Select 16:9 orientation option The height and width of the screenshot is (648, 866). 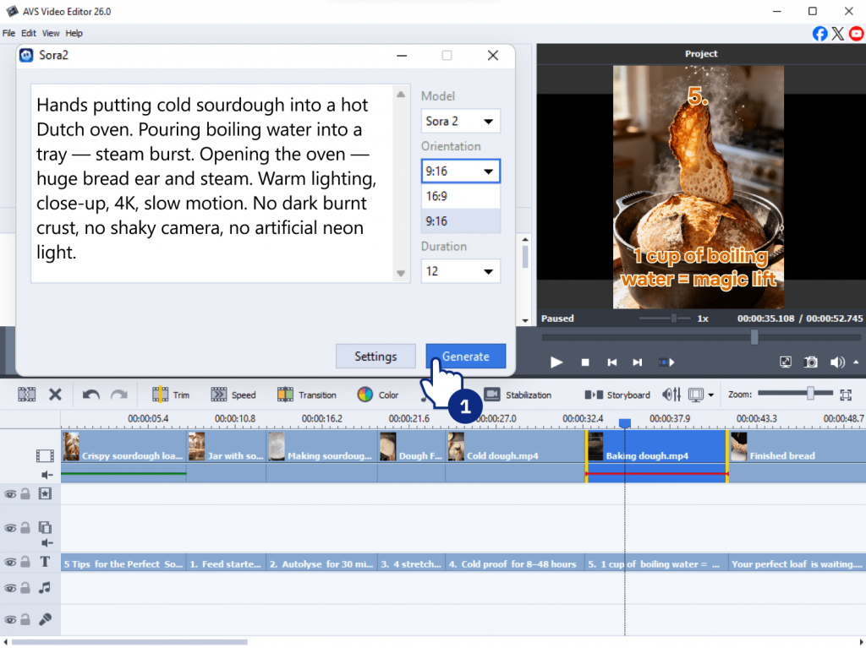click(x=460, y=196)
